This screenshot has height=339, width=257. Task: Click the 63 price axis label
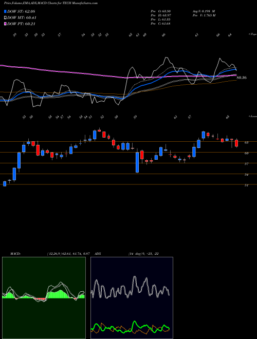point(246,142)
